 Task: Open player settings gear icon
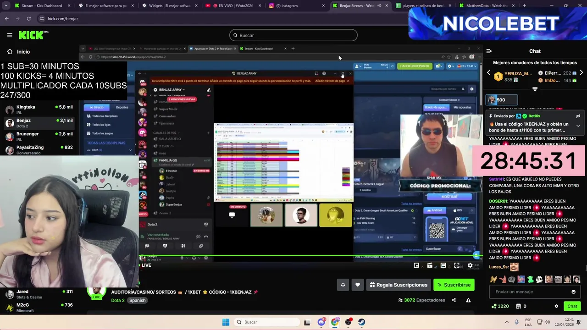pyautogui.click(x=470, y=265)
